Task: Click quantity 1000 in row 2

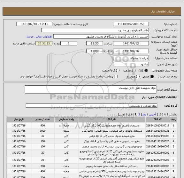Action: [43, 131]
